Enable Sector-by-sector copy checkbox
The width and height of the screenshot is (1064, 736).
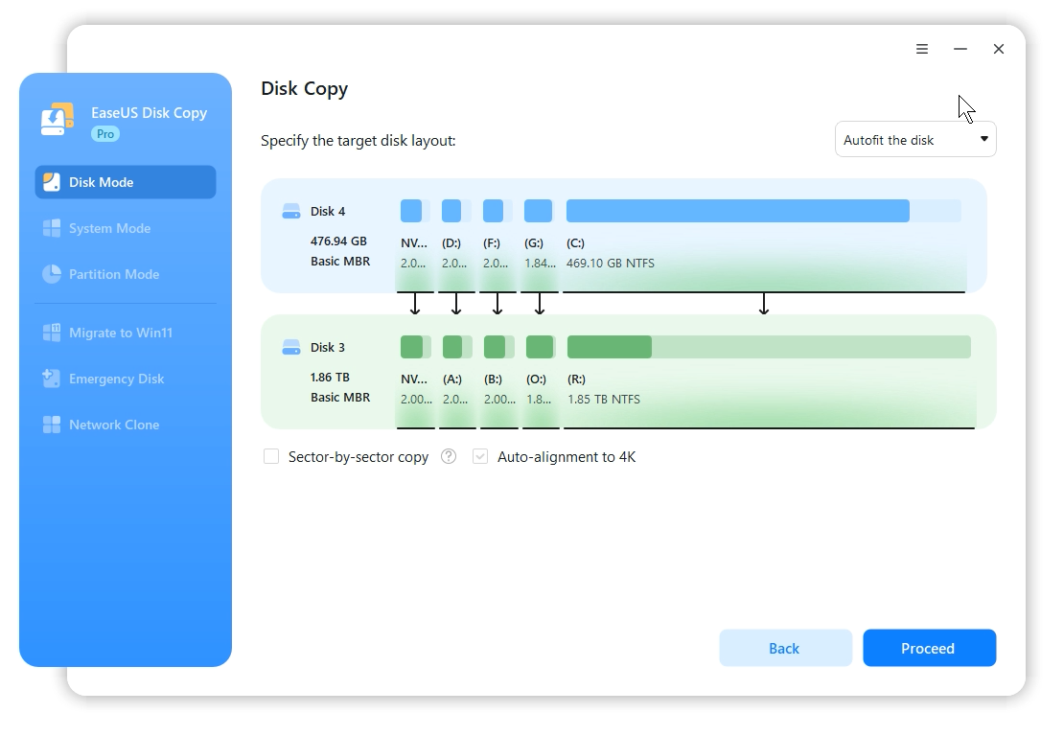point(271,456)
